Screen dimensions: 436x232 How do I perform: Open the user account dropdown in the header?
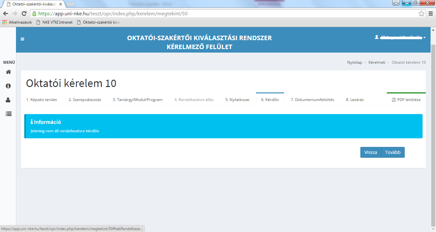tap(400, 37)
